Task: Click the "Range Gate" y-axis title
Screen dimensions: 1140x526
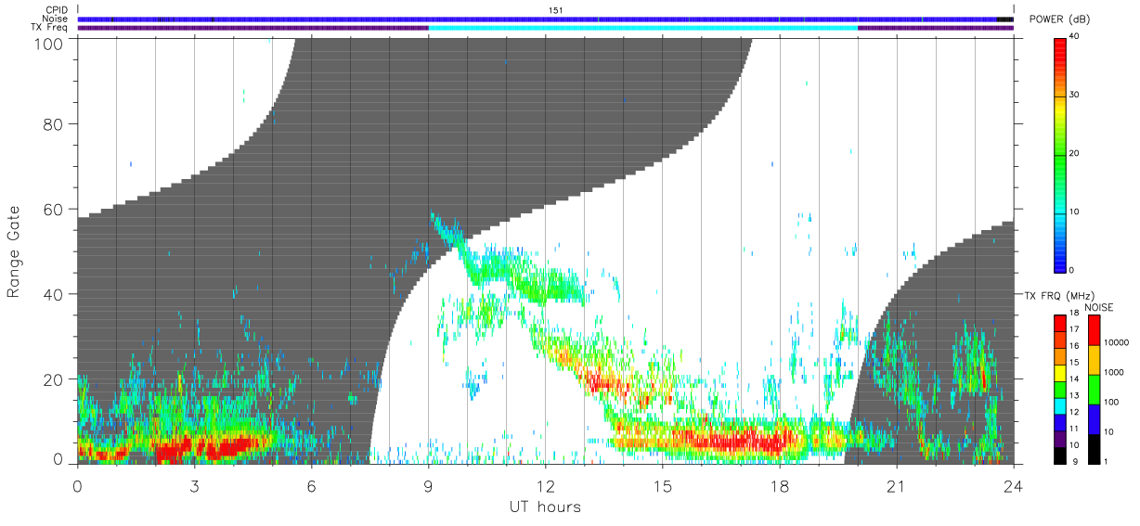Action: point(14,251)
